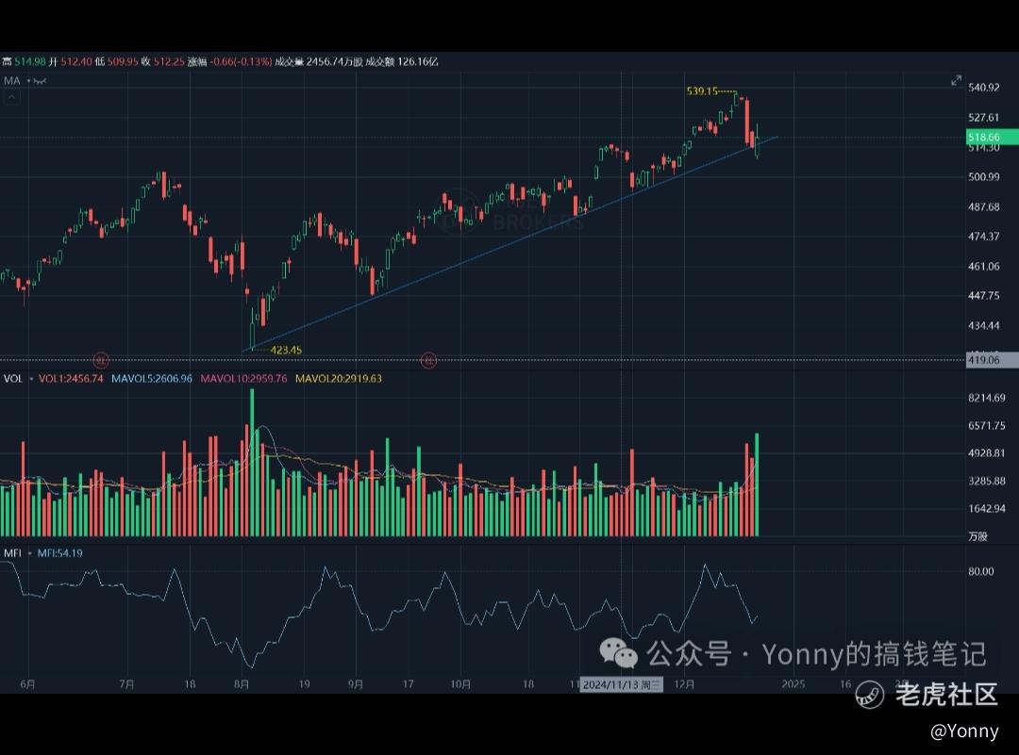Toggle MA indicator visibility eye icon
The image size is (1019, 755).
pyautogui.click(x=41, y=81)
